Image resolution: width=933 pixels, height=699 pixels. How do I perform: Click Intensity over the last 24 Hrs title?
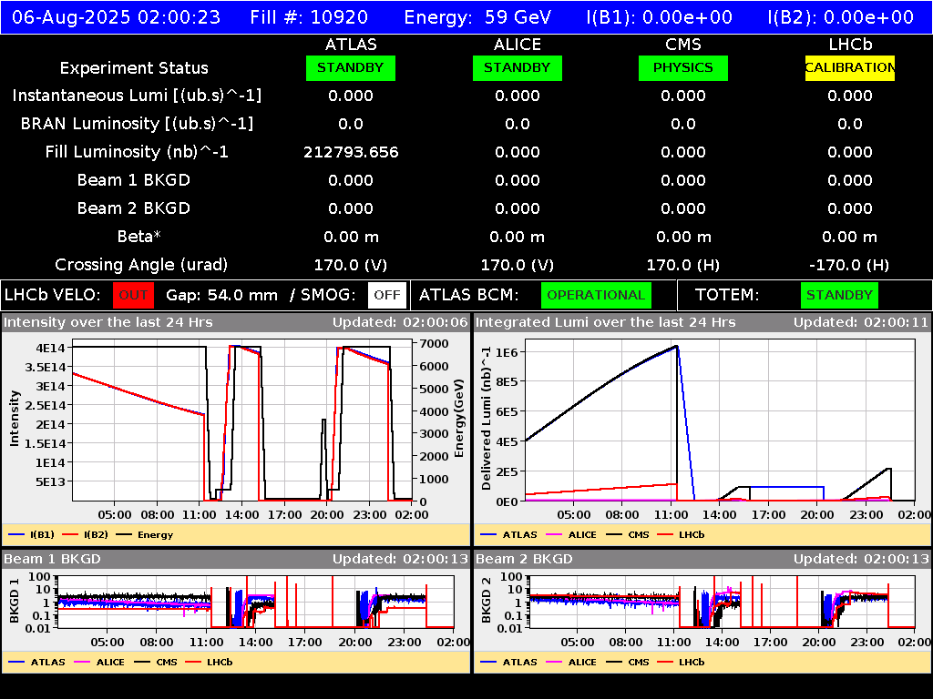click(x=108, y=322)
